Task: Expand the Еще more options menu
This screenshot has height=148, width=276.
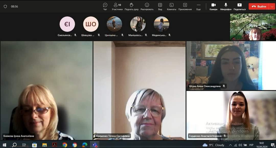Action: pos(199,6)
